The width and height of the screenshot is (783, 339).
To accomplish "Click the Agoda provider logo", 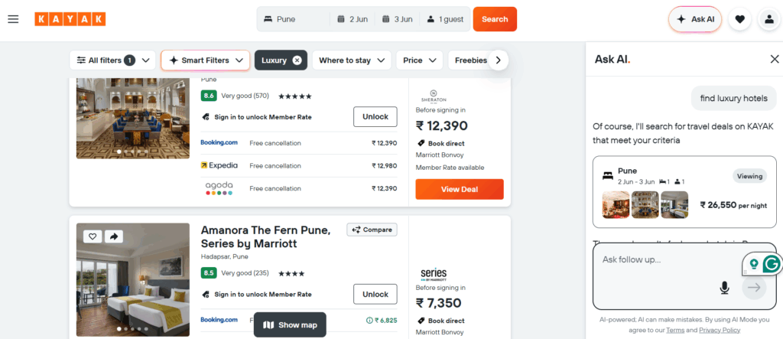I will coord(219,188).
